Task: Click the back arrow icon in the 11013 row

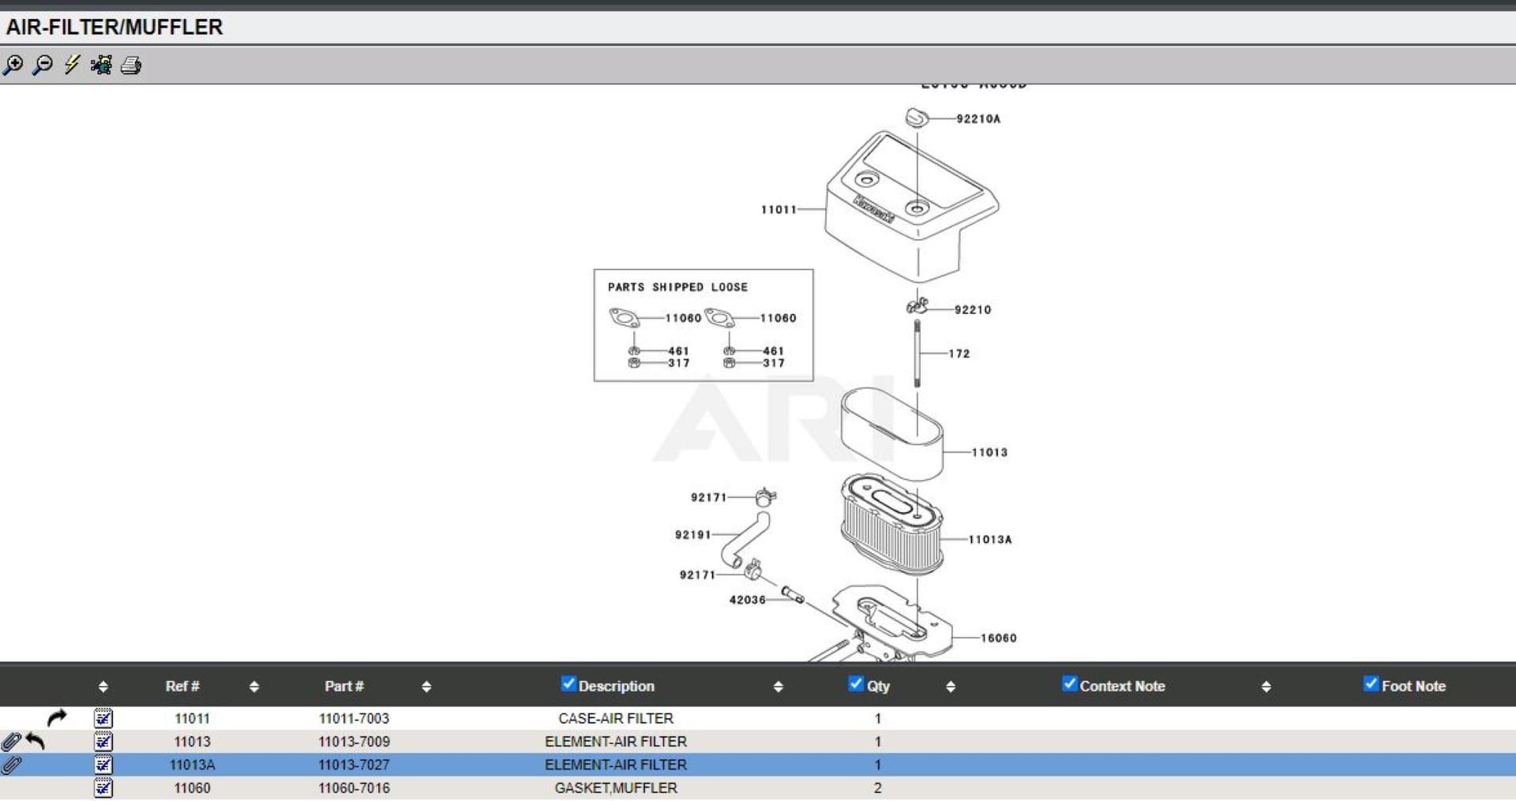Action: point(36,741)
